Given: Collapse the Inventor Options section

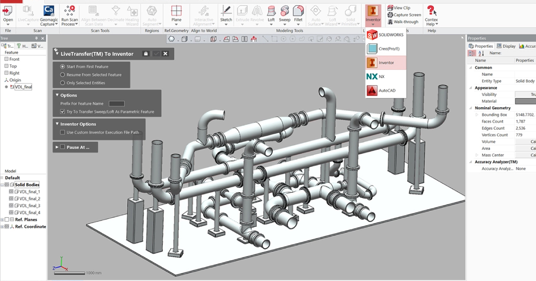Looking at the screenshot, I should 57,124.
